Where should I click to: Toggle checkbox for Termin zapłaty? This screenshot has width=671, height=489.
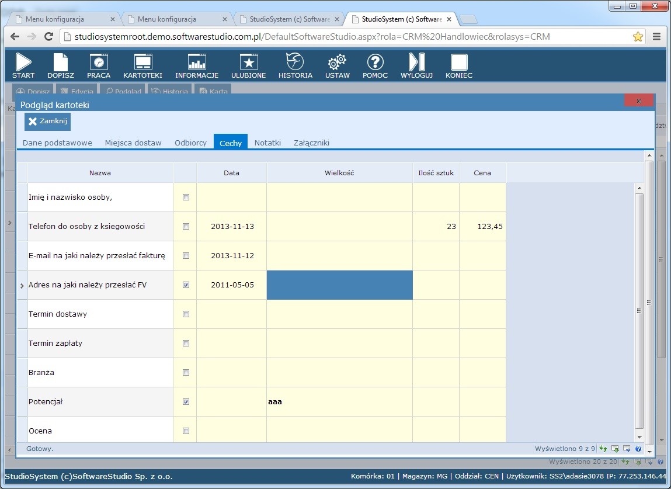(186, 343)
